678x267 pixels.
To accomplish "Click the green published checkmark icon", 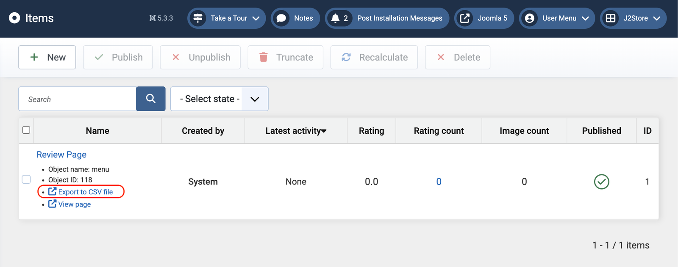I will 601,182.
